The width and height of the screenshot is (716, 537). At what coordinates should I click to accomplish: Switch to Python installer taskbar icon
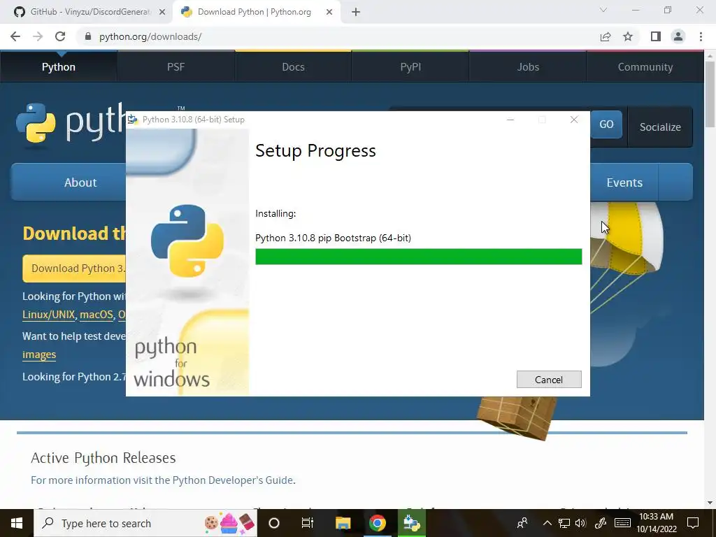[412, 523]
